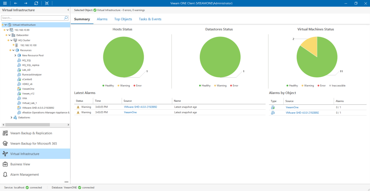Select VHA in the inventory tree
The image size is (370, 191).
(x=24, y=98)
